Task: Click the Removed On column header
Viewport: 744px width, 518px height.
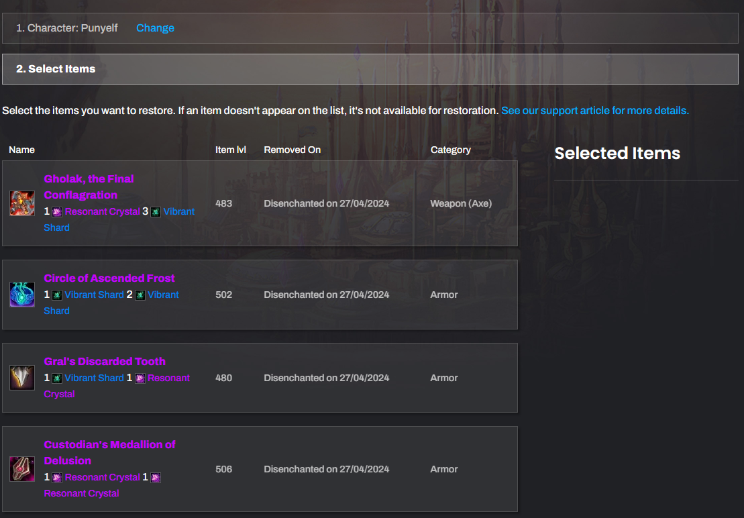Action: 292,150
